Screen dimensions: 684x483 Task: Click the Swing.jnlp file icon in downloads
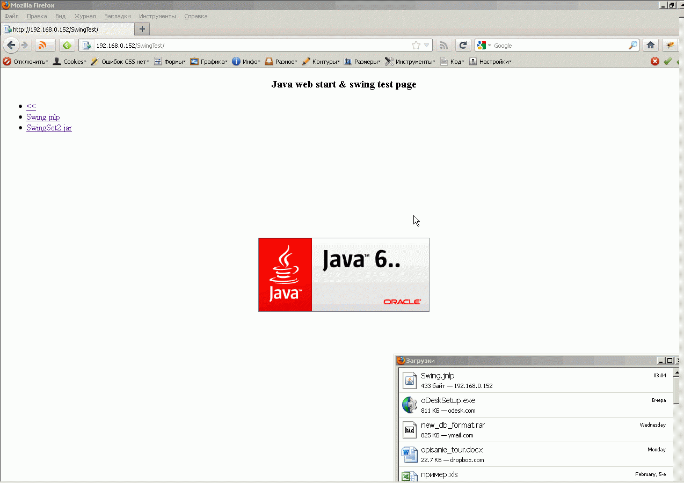410,380
